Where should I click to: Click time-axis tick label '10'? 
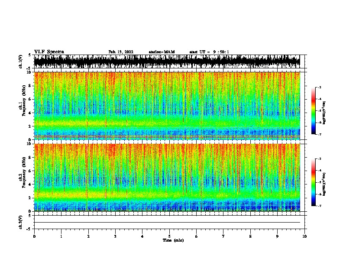coord(304,236)
